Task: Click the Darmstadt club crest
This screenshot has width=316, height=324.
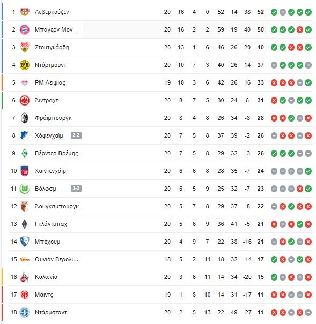Action: pos(25,312)
